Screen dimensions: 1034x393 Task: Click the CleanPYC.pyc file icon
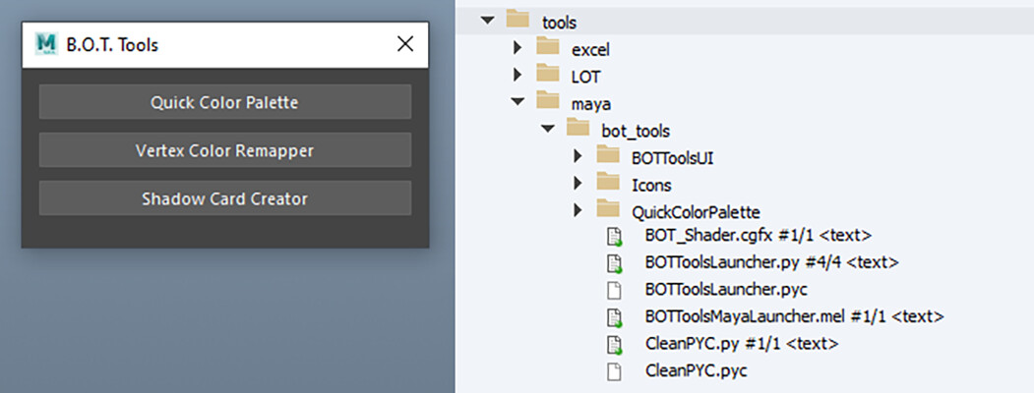[615, 370]
